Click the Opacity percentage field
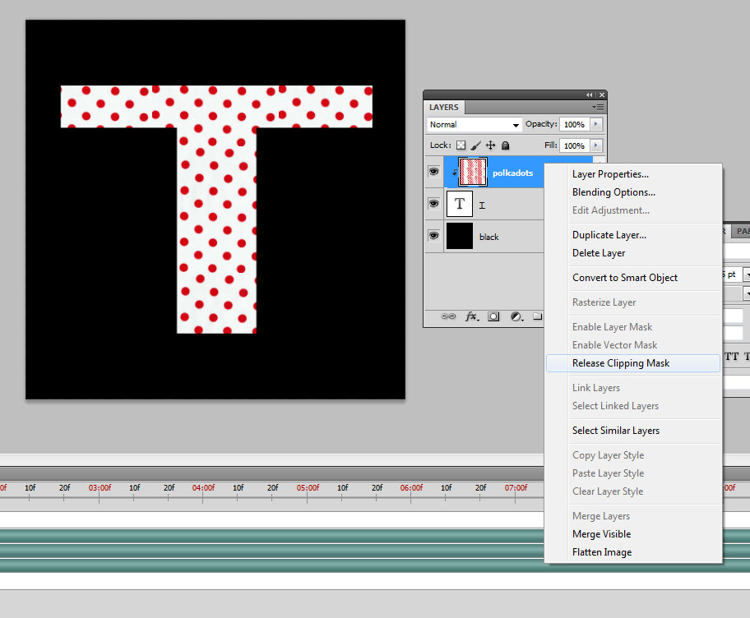This screenshot has height=618, width=750. point(573,125)
